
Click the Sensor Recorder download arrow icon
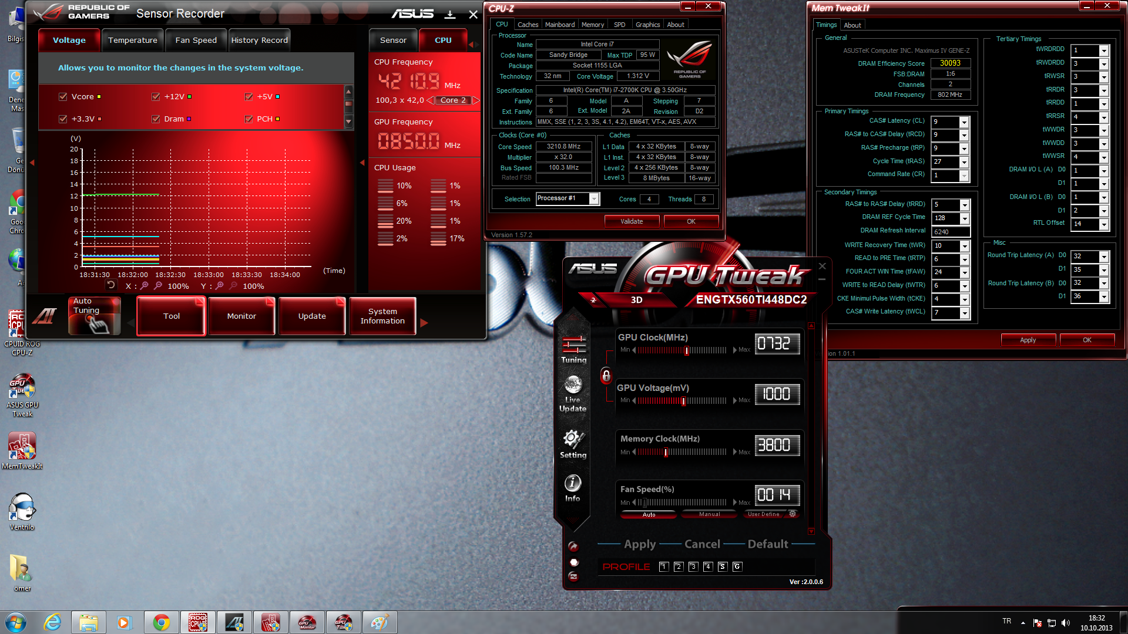click(450, 14)
